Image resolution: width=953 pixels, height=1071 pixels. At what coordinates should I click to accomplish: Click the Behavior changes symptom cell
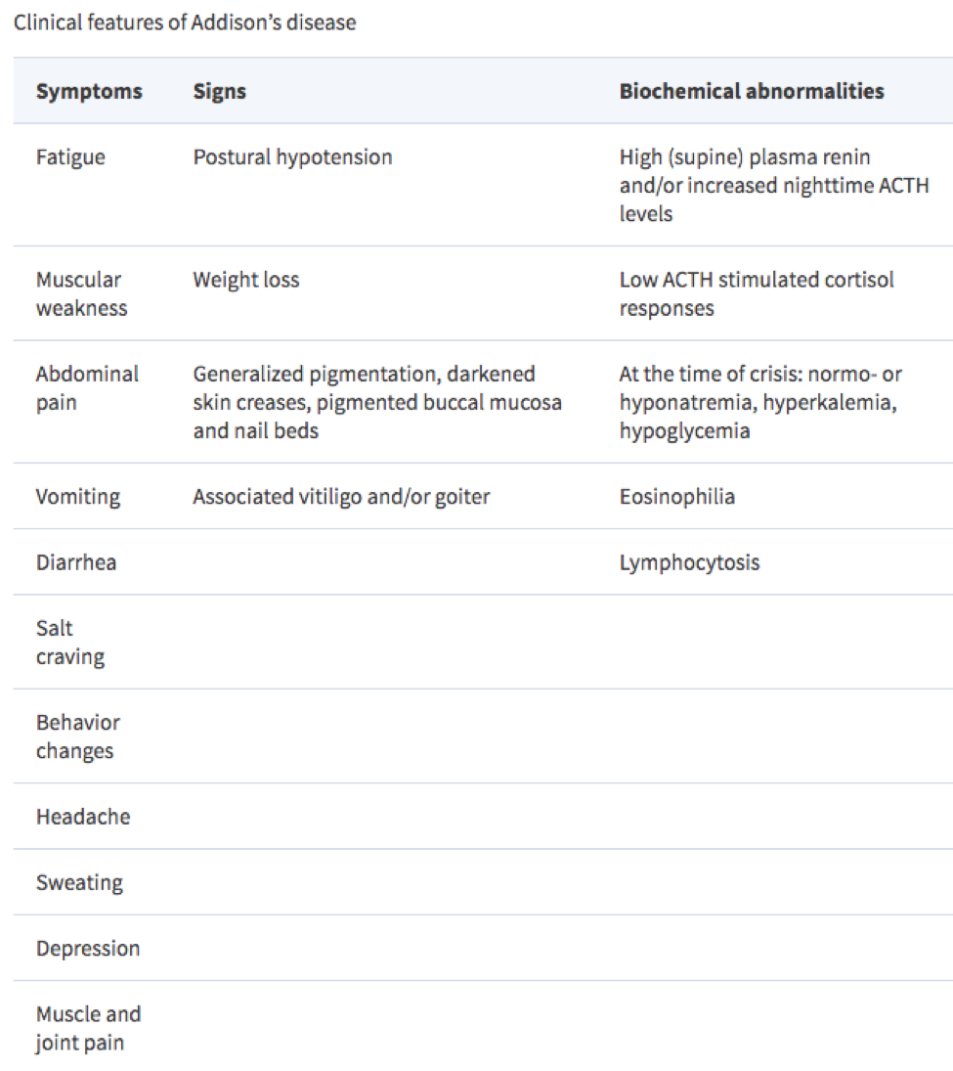tap(78, 736)
